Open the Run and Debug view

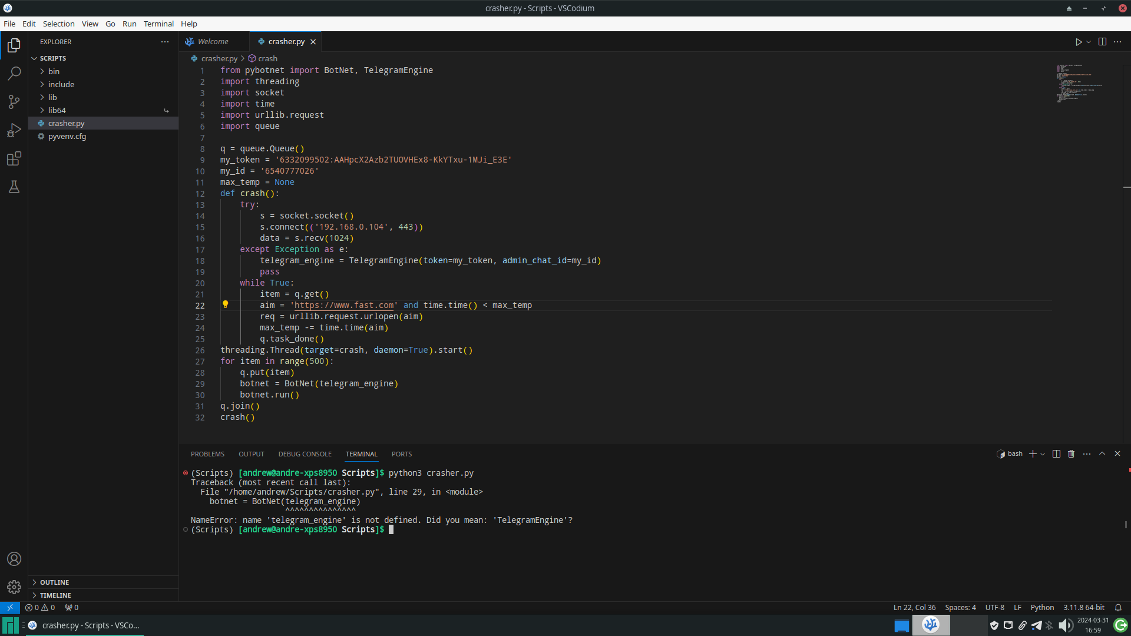tap(14, 130)
